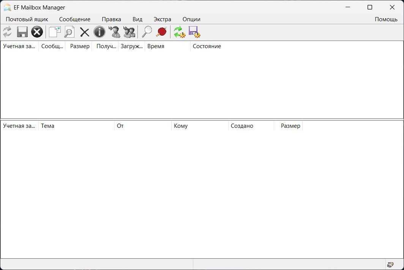Screen dimensions: 404x270
Task: Open the Сообщение menu
Action: (x=75, y=19)
